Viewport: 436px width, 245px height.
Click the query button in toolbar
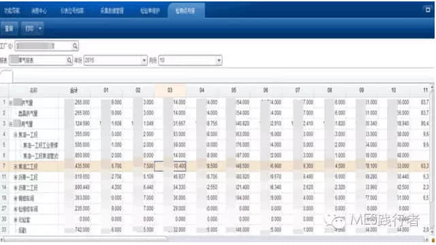tap(9, 29)
